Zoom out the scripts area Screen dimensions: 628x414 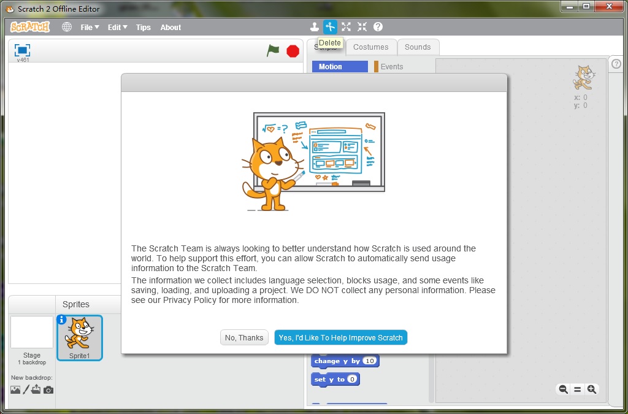coord(563,389)
